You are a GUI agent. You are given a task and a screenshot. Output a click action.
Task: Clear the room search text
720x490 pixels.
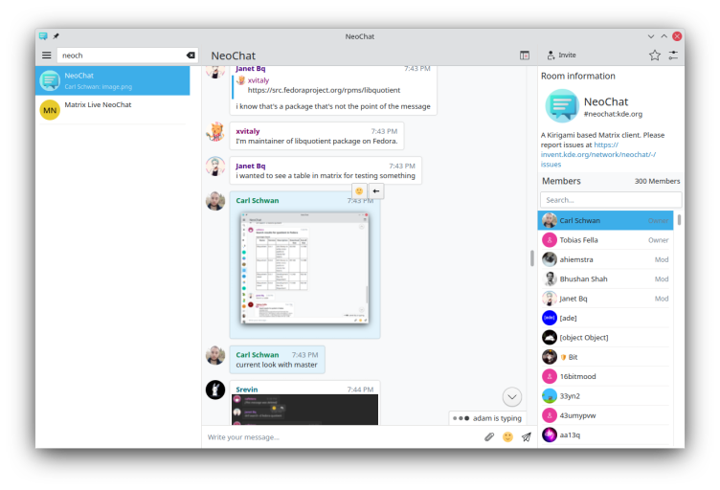(190, 56)
